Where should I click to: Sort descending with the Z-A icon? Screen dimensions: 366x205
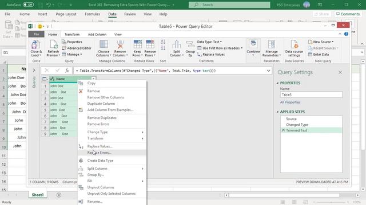(x=163, y=48)
